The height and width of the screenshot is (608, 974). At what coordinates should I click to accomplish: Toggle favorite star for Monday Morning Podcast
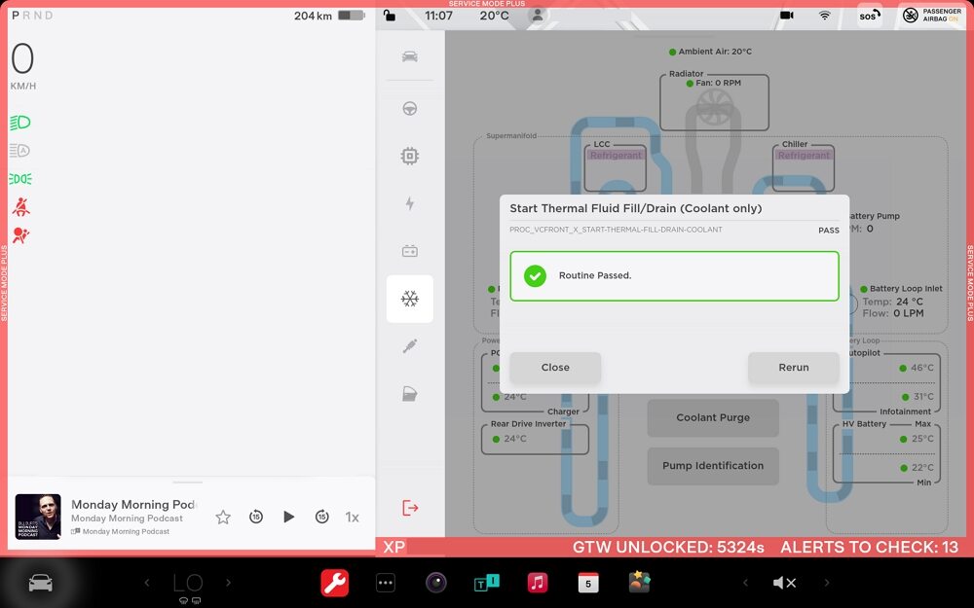[x=223, y=518]
